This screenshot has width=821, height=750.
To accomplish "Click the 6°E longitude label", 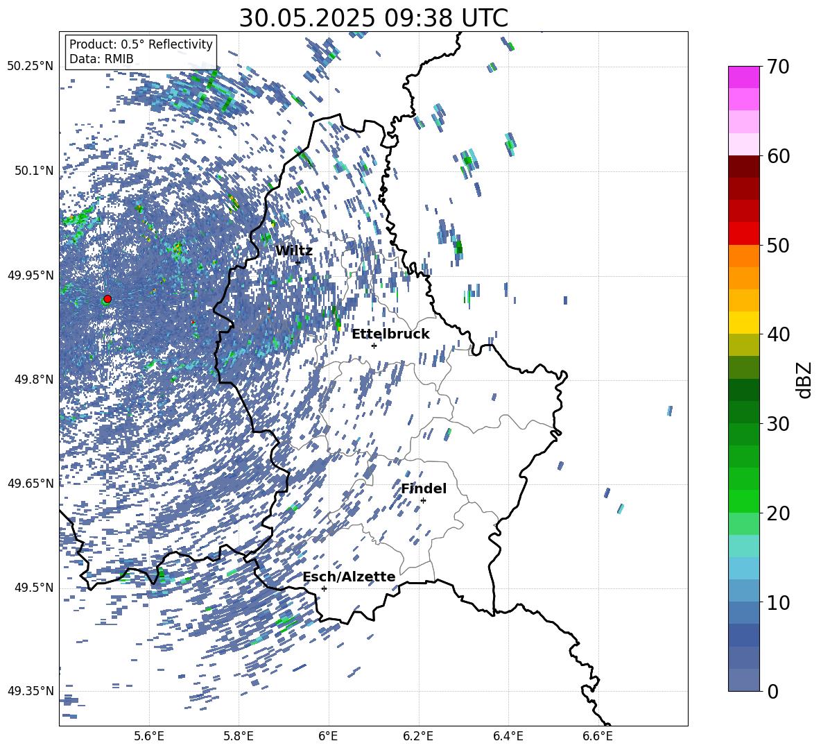I will pos(328,736).
